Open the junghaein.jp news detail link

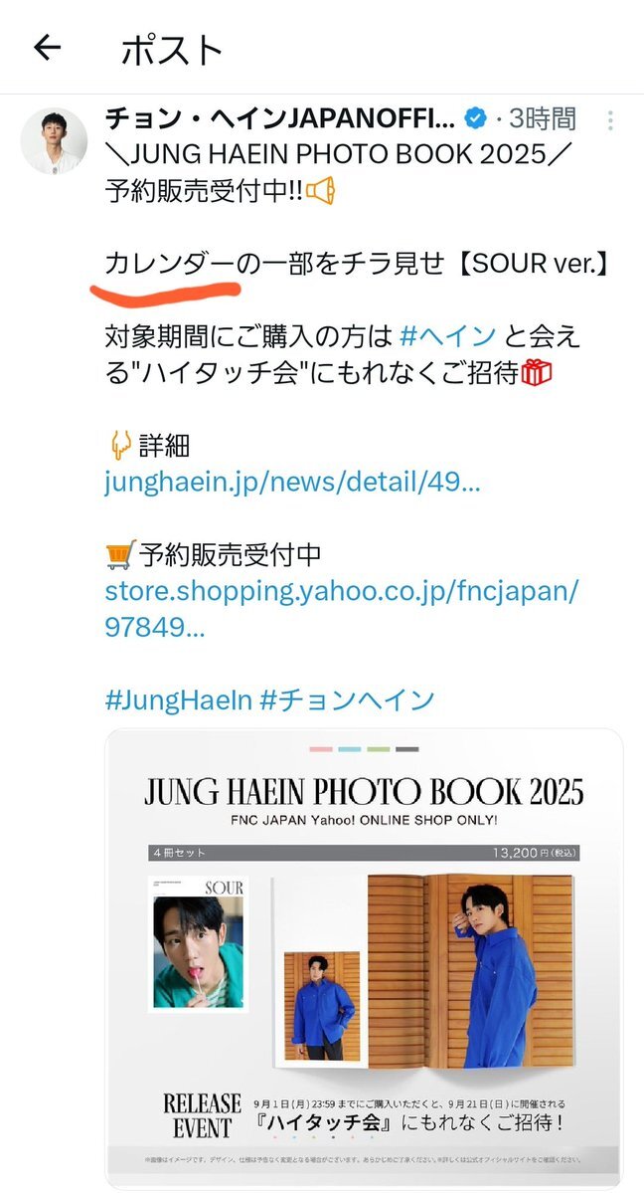[x=293, y=483]
